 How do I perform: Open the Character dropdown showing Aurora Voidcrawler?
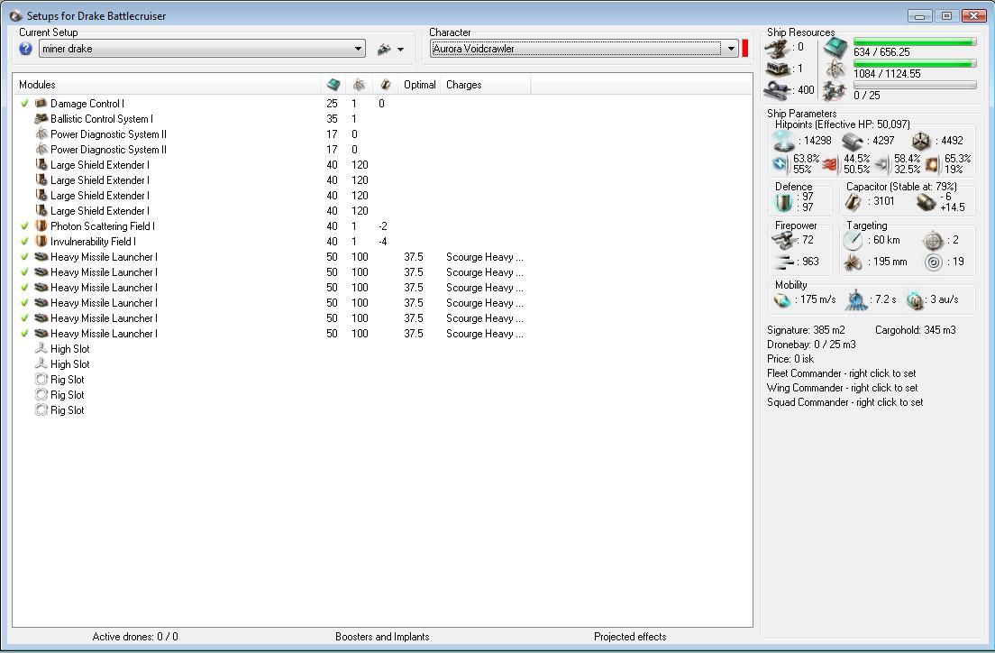[584, 49]
